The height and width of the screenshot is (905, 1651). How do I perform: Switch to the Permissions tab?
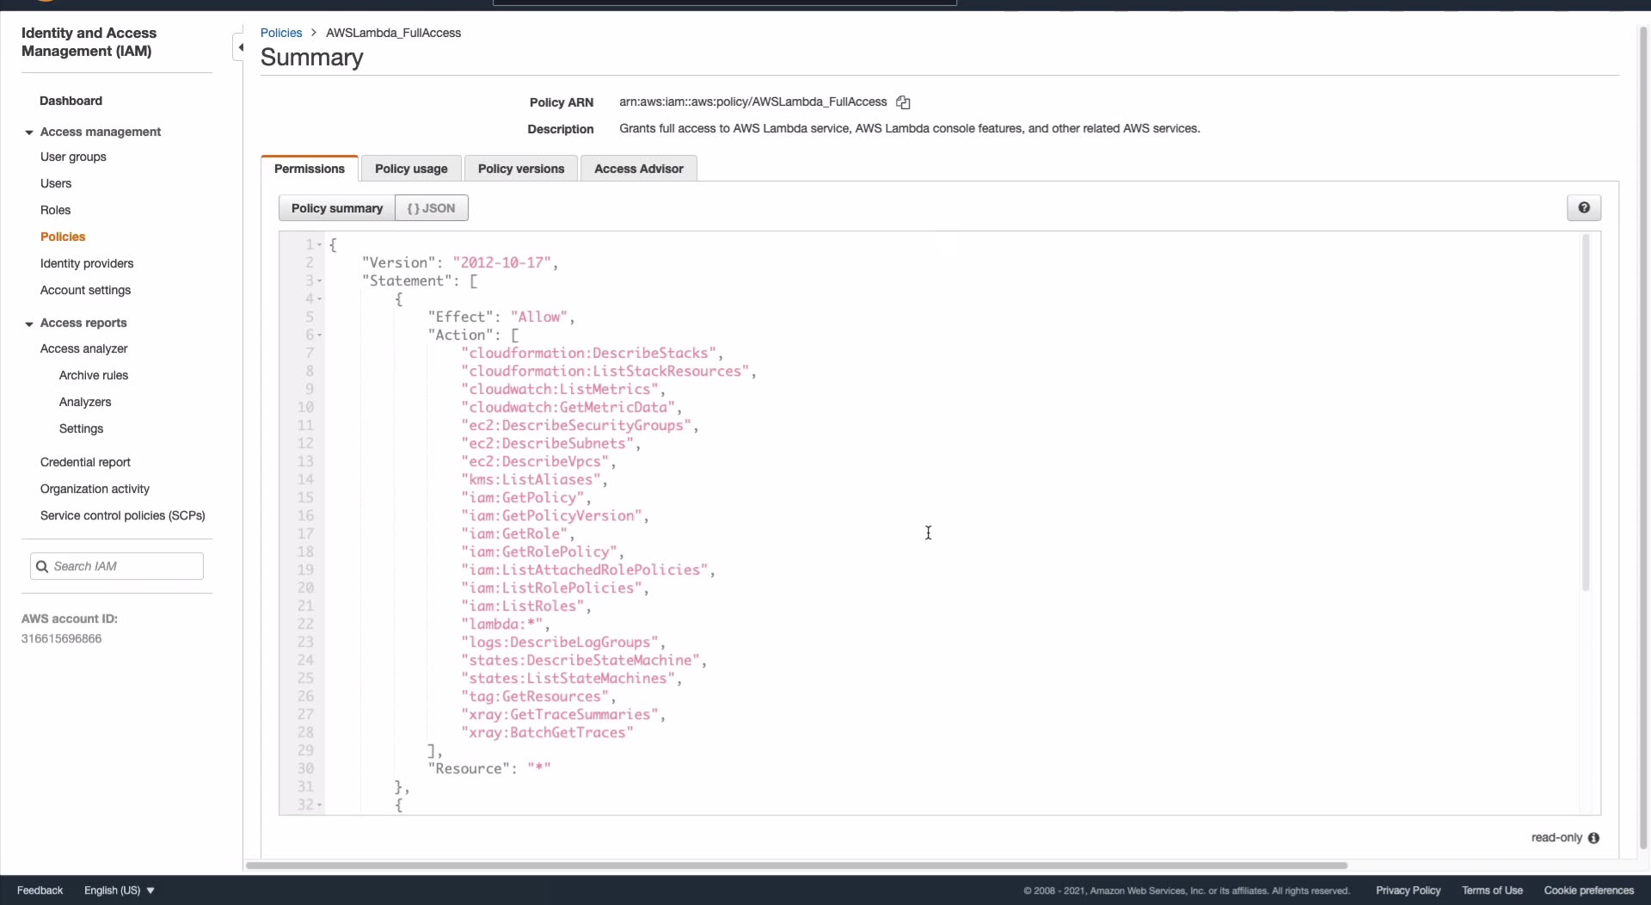point(310,169)
